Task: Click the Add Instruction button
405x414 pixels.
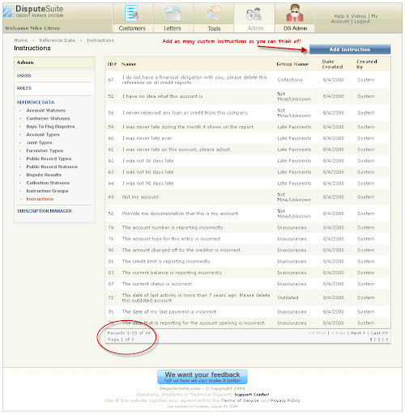Action: (350, 49)
